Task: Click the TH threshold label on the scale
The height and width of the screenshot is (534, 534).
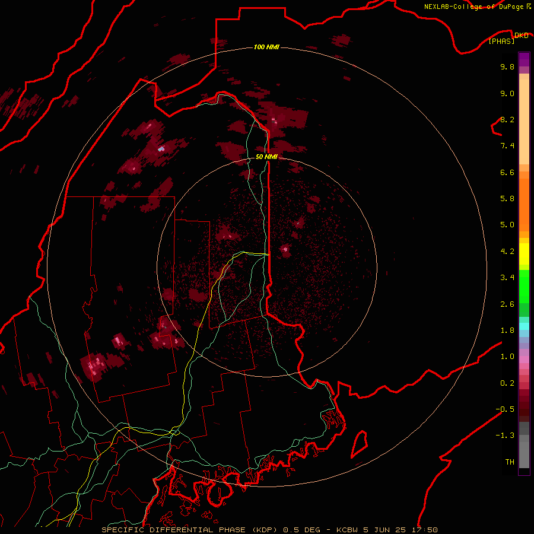Action: [x=510, y=462]
